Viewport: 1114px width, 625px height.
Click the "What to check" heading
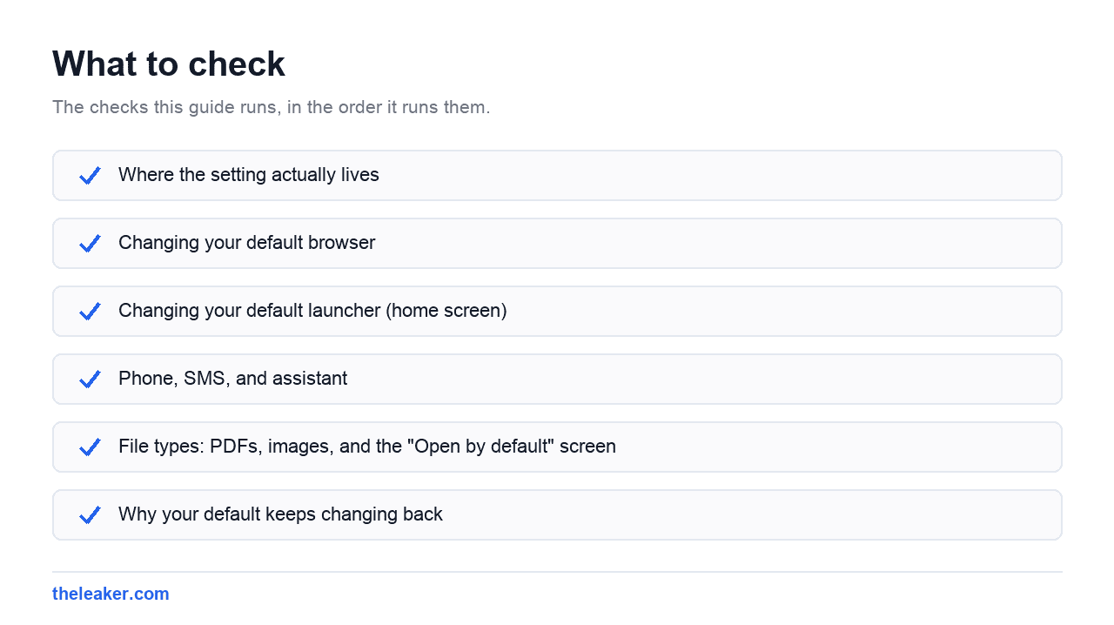[x=169, y=64]
